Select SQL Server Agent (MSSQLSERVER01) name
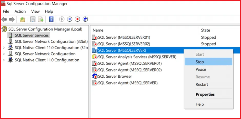The image size is (241, 119). pos(130,63)
